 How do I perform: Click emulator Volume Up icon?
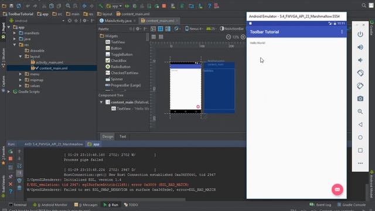pyautogui.click(x=360, y=47)
